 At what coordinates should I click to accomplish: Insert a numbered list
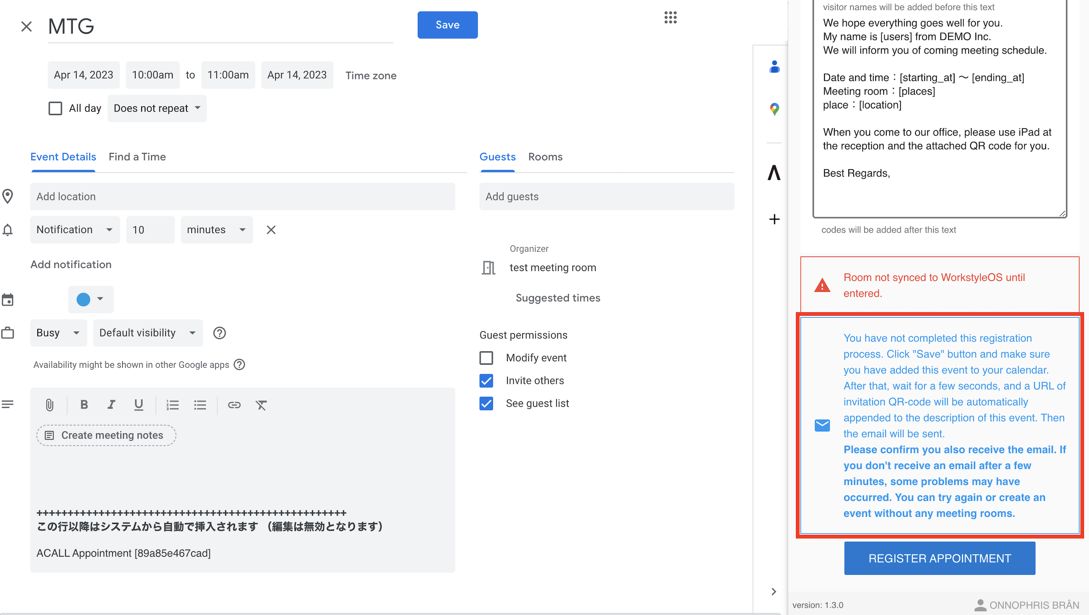[172, 405]
